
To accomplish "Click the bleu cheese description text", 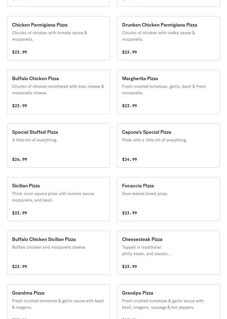I will tap(58, 90).
